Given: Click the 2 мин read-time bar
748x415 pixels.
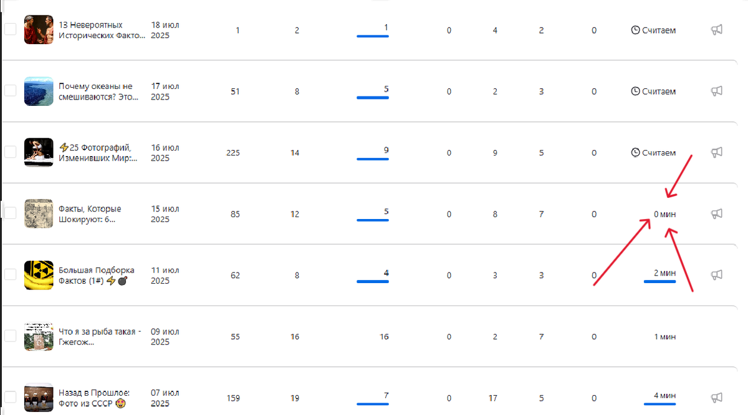Looking at the screenshot, I should pyautogui.click(x=659, y=281).
